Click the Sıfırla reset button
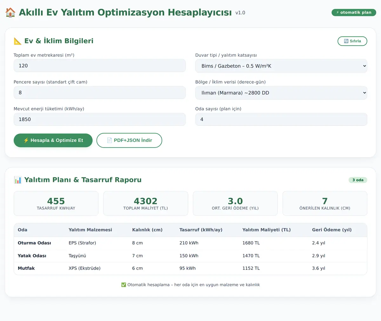 click(352, 41)
